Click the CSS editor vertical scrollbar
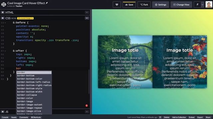Image resolution: width=213 pixels, height=119 pixels. (x=89, y=82)
